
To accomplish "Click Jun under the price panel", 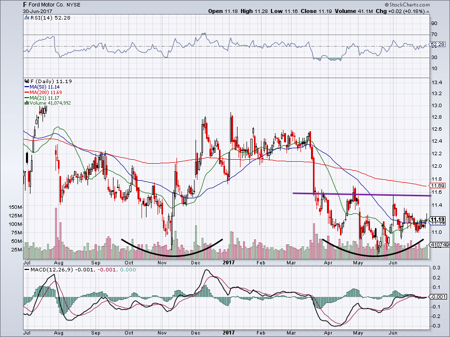I will [393, 262].
